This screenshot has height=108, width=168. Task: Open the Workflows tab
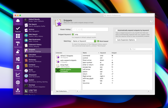click(18, 37)
